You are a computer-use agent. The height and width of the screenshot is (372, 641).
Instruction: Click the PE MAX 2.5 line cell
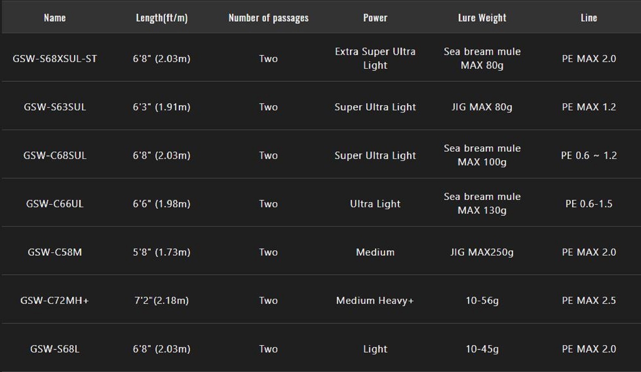[589, 300]
